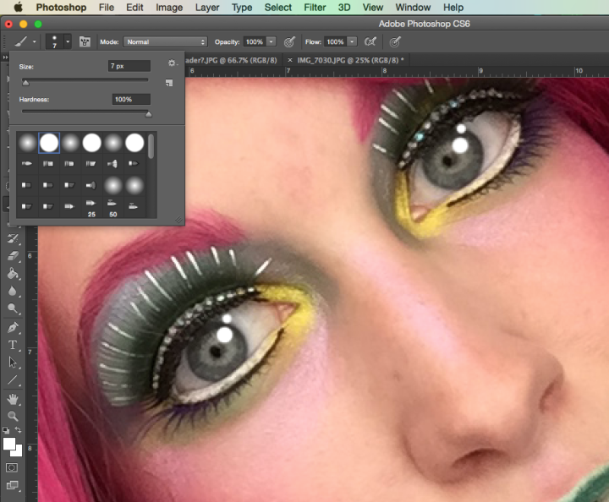
Task: Open the 3D menu
Action: pyautogui.click(x=344, y=8)
